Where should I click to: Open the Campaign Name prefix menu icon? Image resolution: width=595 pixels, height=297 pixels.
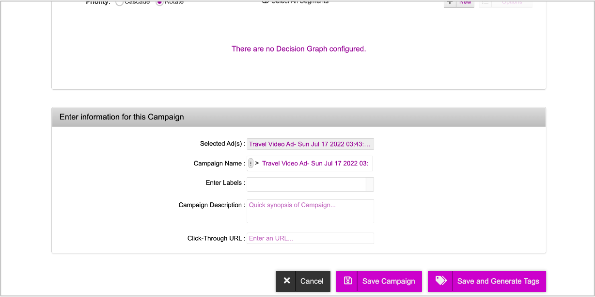251,164
